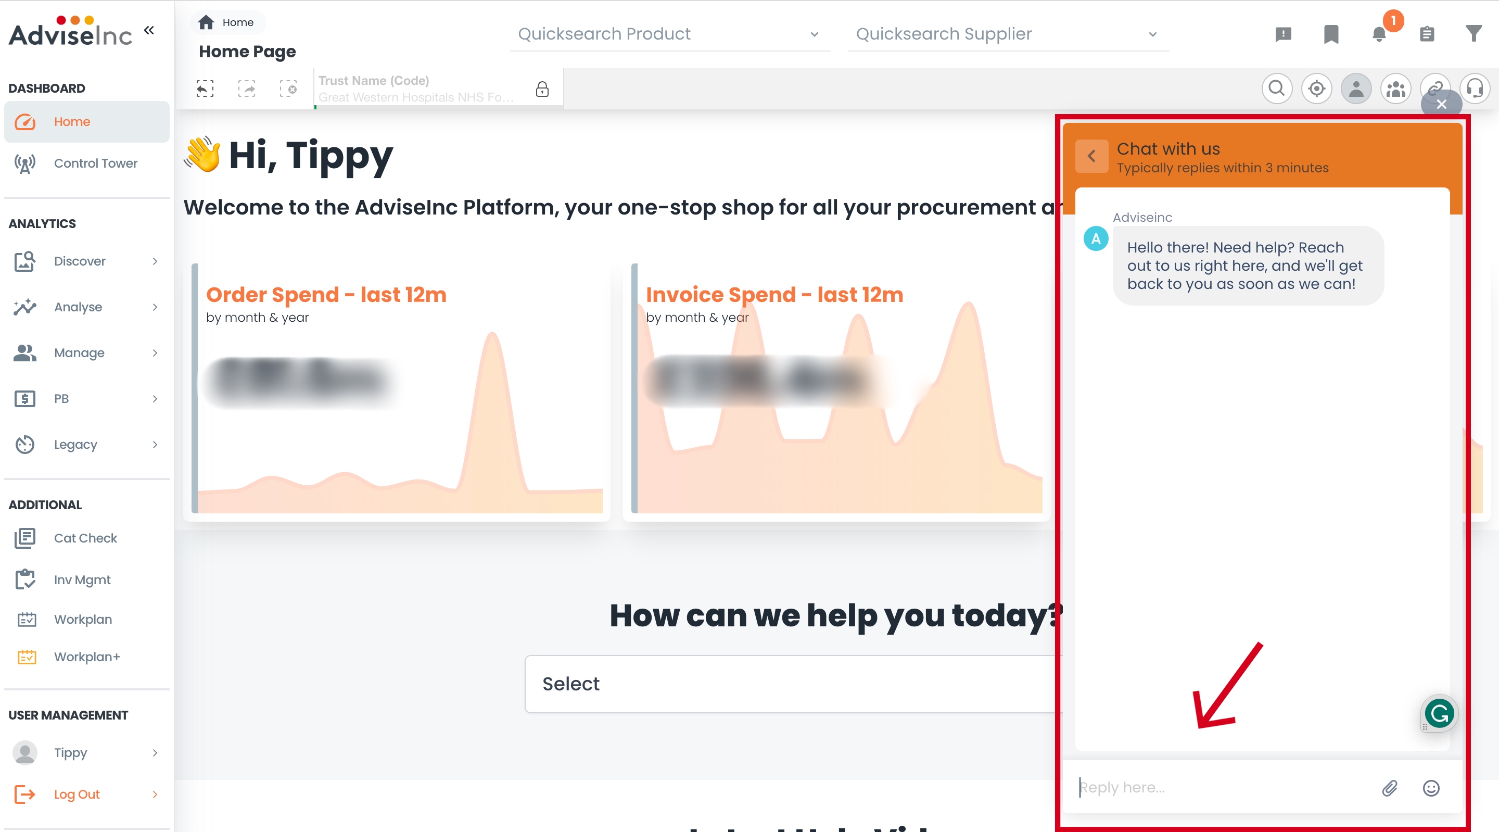Viewport: 1499px width, 832px height.
Task: Select Cat Check in sidebar
Action: click(85, 538)
